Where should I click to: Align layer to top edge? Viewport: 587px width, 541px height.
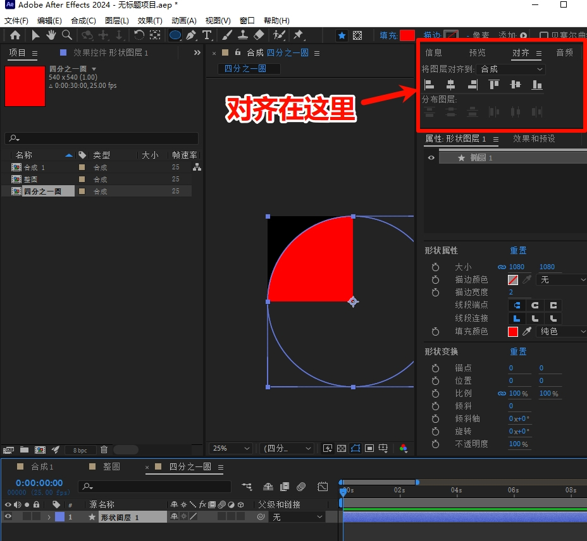pos(494,85)
